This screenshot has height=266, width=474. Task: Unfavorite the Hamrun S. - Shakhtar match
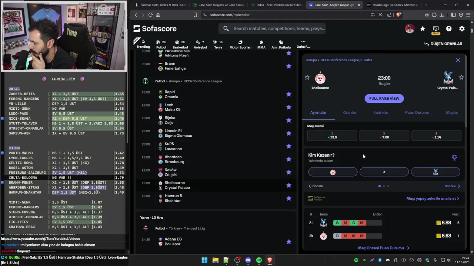coord(289,198)
